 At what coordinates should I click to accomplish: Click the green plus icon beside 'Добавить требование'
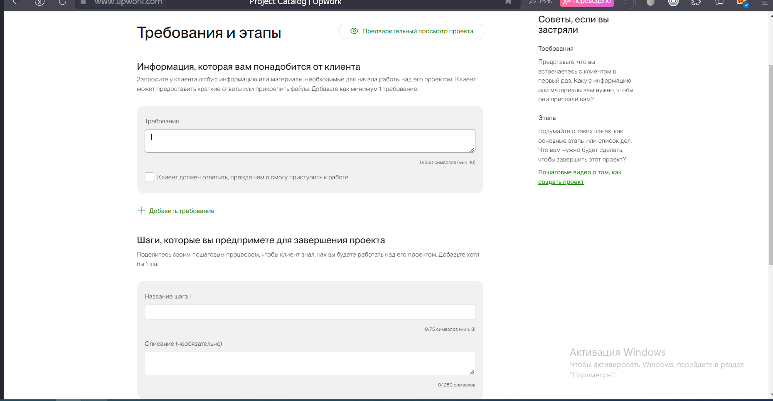pyautogui.click(x=142, y=210)
